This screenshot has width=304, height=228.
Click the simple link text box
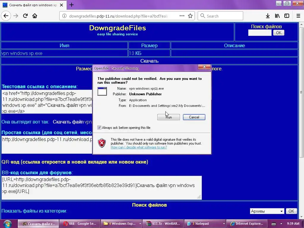point(47,145)
